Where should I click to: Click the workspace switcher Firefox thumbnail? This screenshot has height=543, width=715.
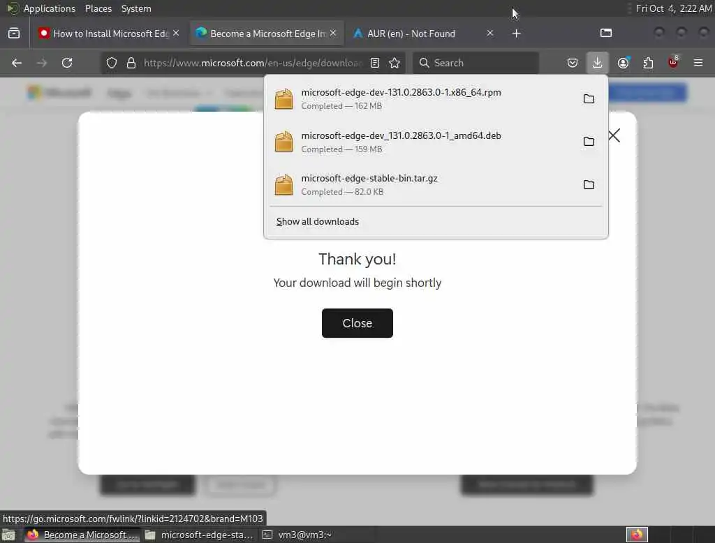click(637, 535)
